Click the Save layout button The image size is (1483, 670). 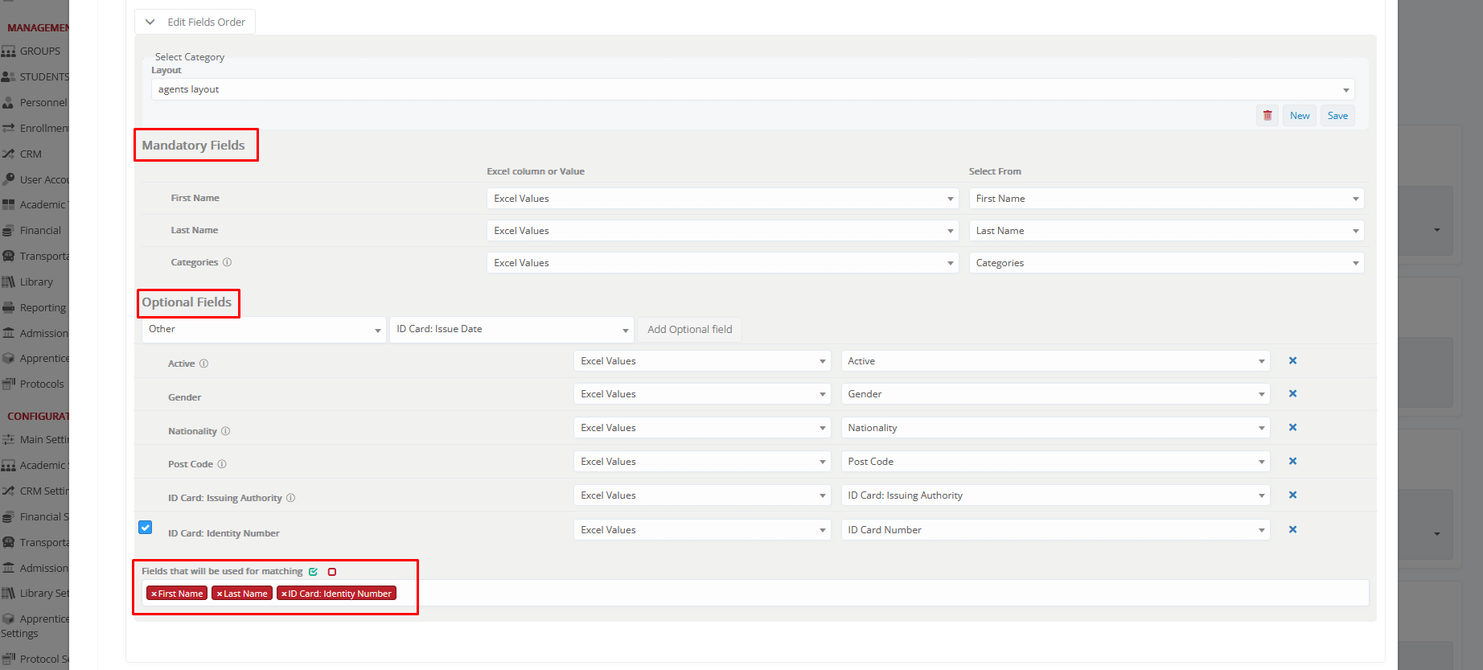[x=1337, y=116]
